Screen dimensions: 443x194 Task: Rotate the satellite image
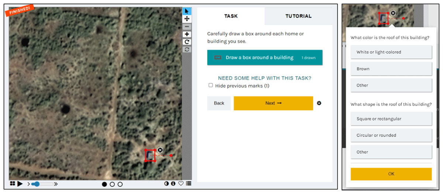tap(187, 42)
